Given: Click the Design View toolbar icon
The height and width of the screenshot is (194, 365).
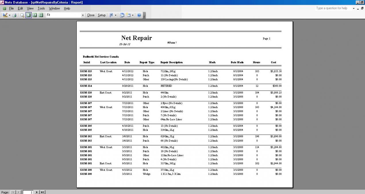Looking at the screenshot, I should [5, 15].
